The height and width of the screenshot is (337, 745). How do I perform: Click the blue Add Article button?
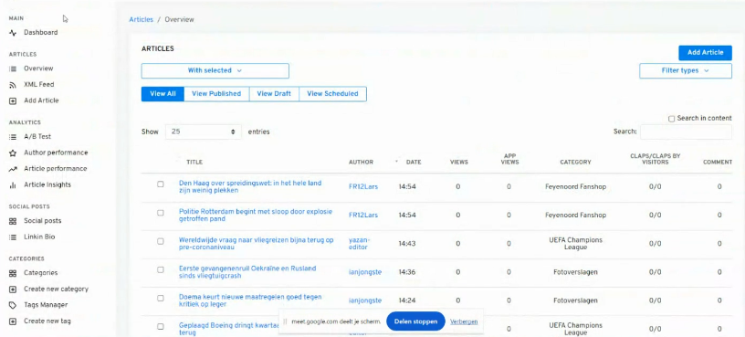tap(705, 53)
